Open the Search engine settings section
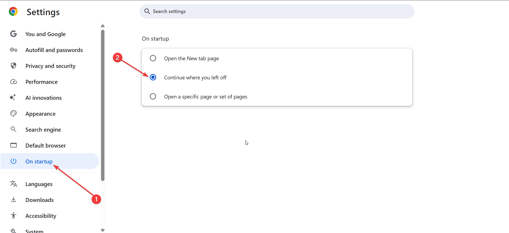This screenshot has height=233, width=509. point(43,130)
